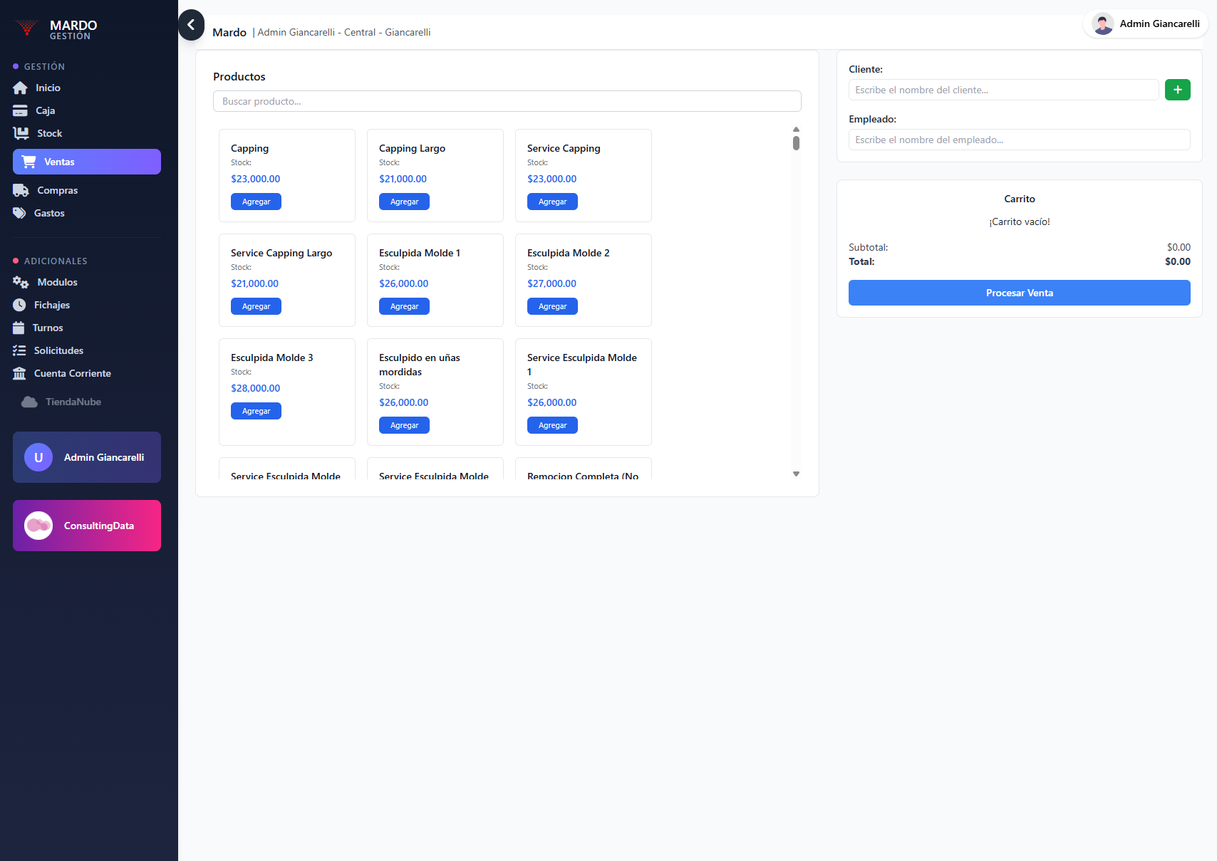Focus the Empleado name input field
Image resolution: width=1217 pixels, height=861 pixels.
click(1020, 140)
